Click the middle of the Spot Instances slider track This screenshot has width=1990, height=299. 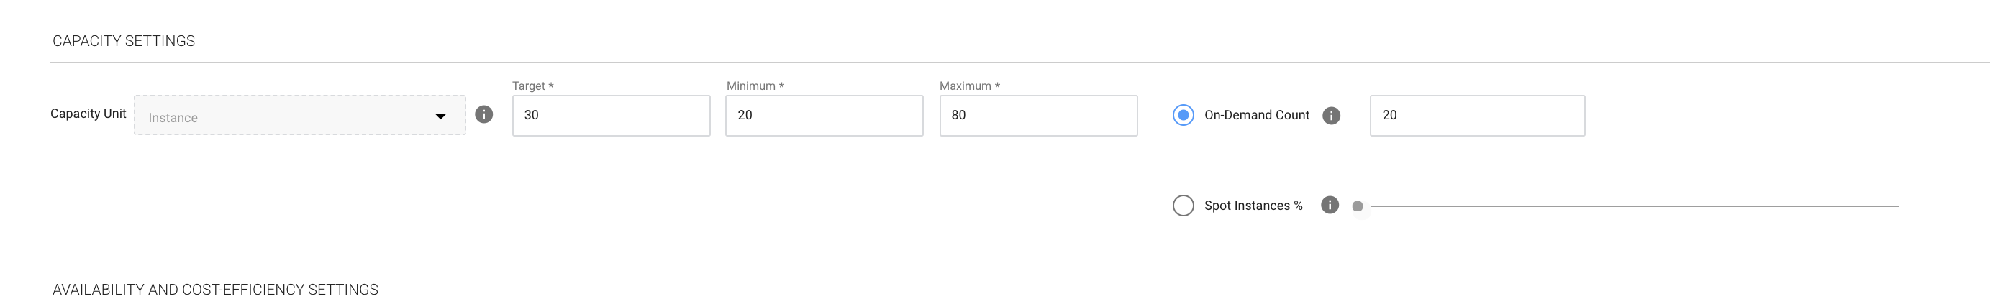1634,206
